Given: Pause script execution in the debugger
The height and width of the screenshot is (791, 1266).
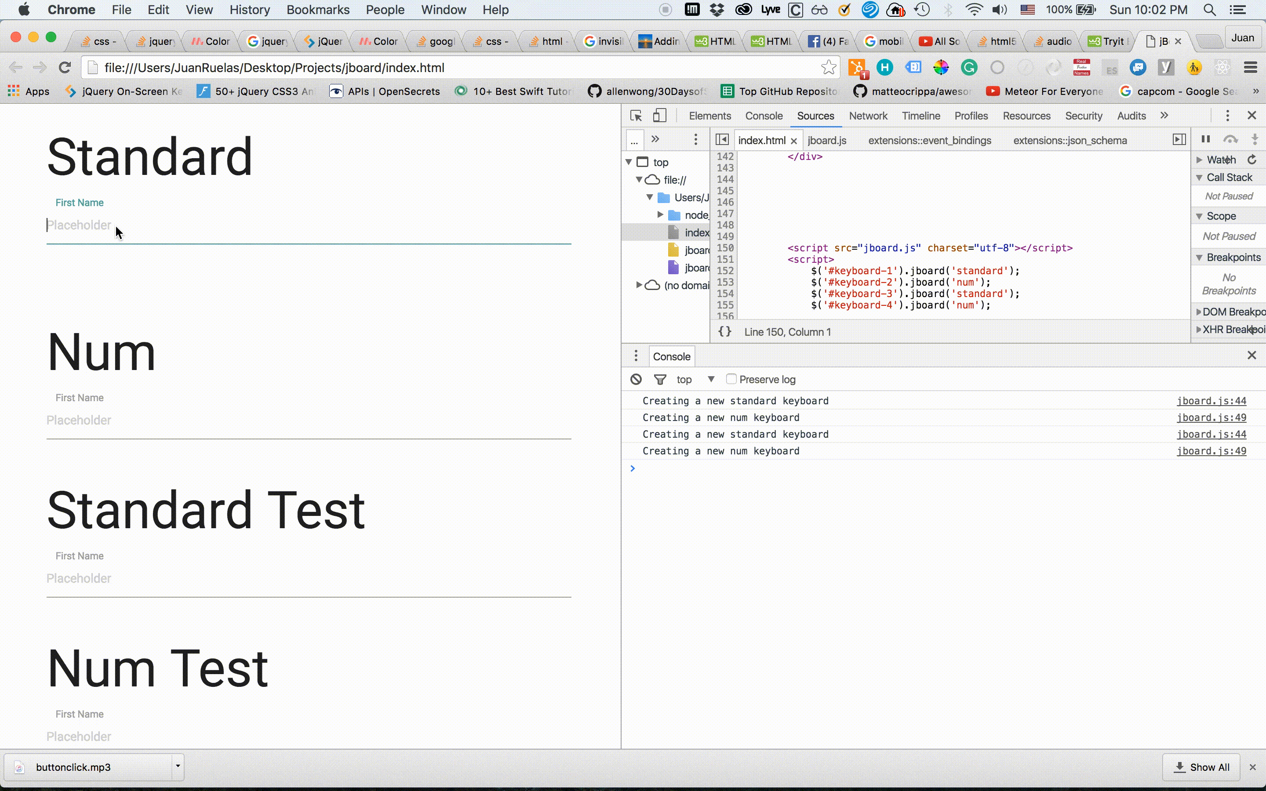Looking at the screenshot, I should click(1205, 139).
